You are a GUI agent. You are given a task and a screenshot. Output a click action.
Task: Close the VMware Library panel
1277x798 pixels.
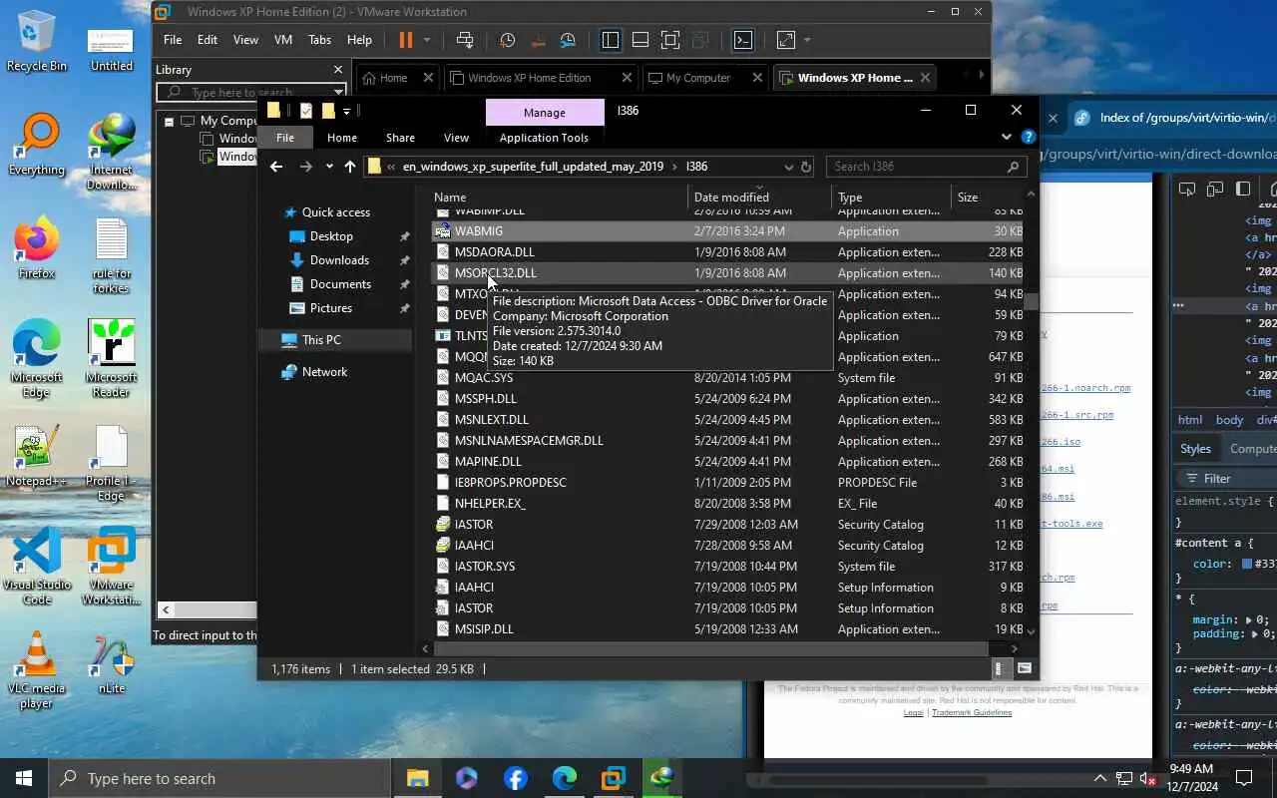pos(338,70)
